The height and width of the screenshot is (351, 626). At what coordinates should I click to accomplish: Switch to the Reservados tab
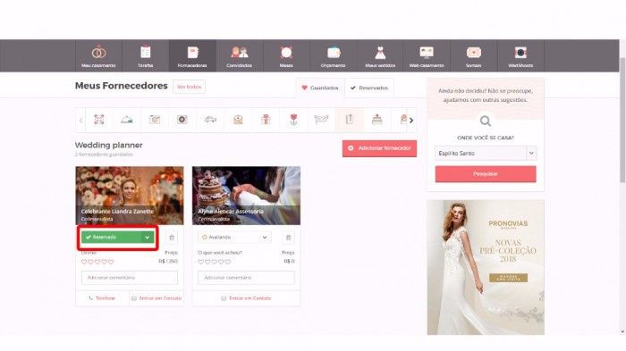point(369,88)
